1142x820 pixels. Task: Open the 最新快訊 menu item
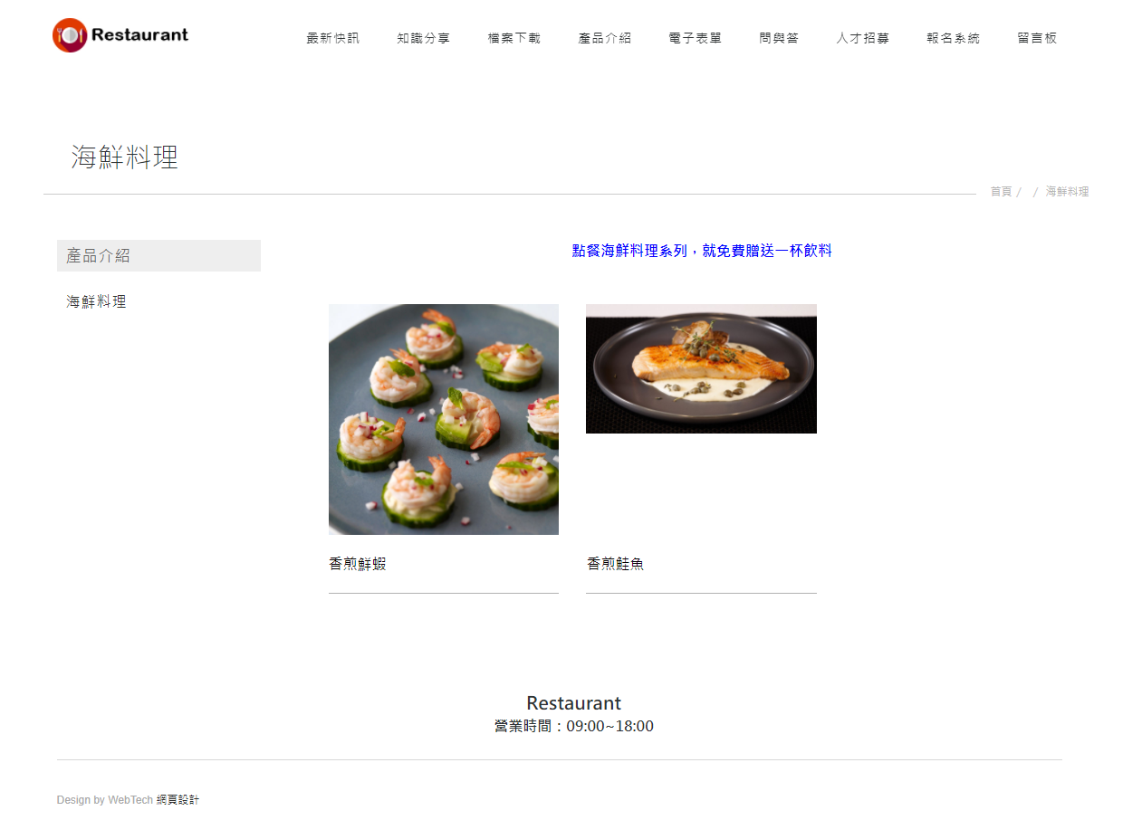333,38
